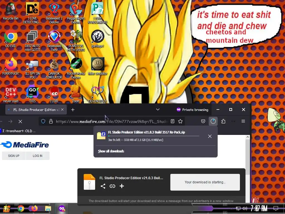Click the volume speaker tray icon

[x=245, y=208]
